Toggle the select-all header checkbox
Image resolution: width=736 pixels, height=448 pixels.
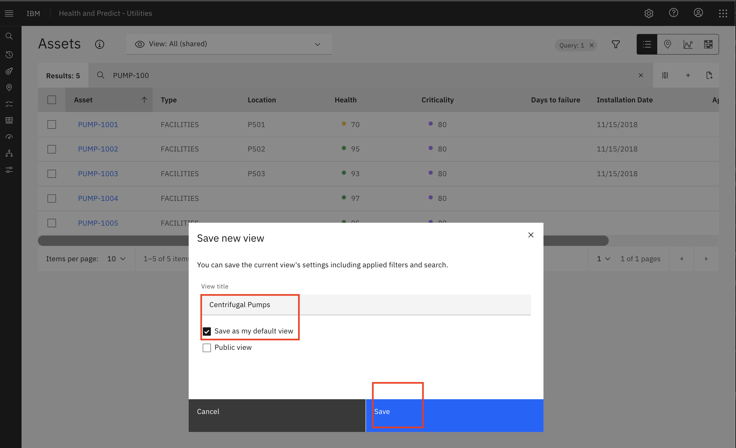click(52, 100)
